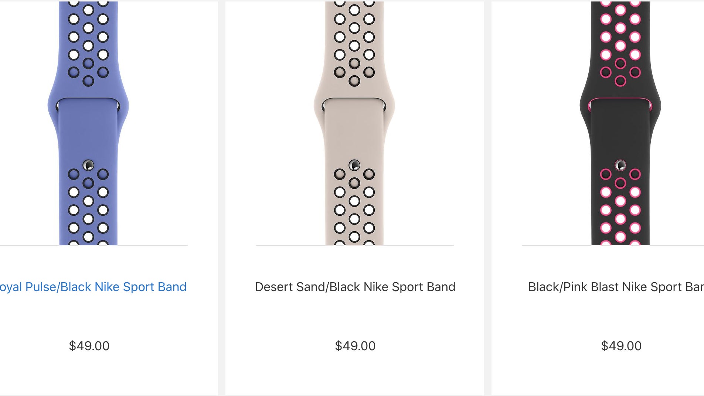Select the $49.00 price under Royal Pulse band
The image size is (704, 396).
(x=89, y=346)
